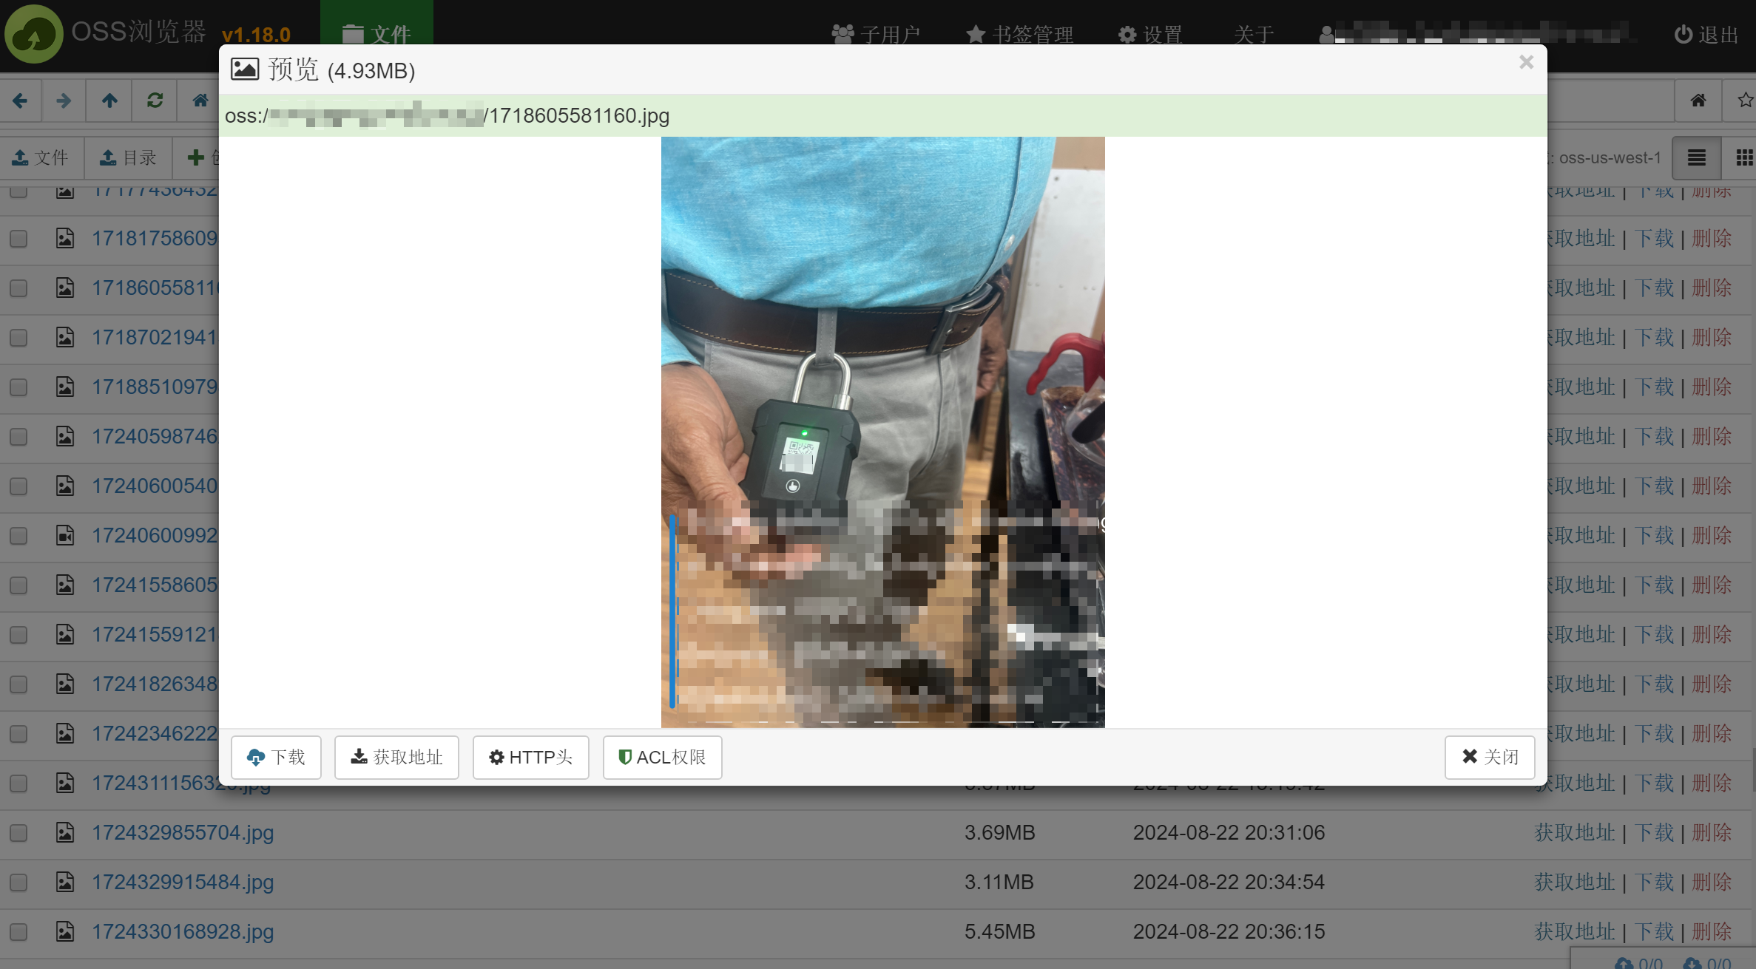
Task: Tick checkbox for 1724329855704.jpg
Action: pyautogui.click(x=18, y=833)
